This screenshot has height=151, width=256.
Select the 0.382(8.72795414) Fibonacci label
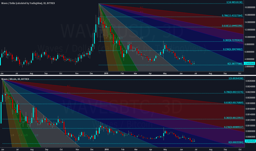click(233, 40)
